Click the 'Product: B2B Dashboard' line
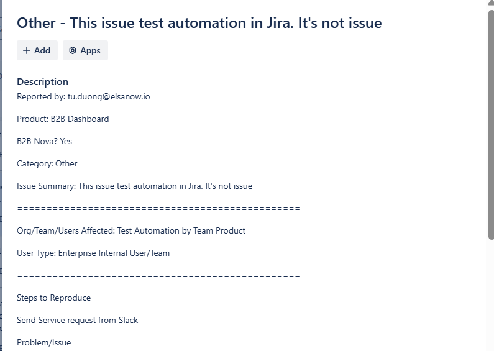Viewport: 494px width, 351px height. pyautogui.click(x=63, y=119)
